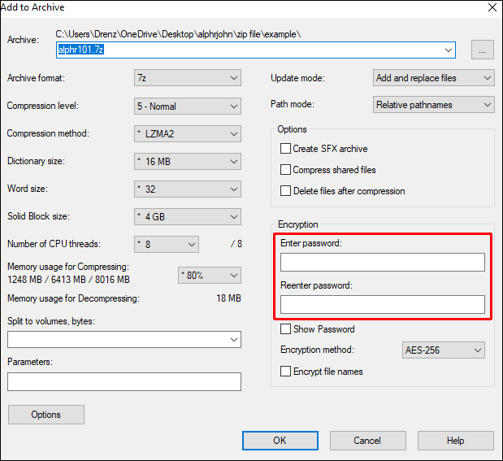Click the Parameters text field
The height and width of the screenshot is (461, 503).
click(124, 381)
